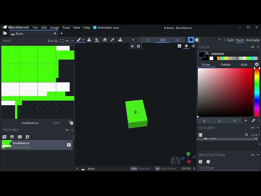Add a new tab with plus
This screenshot has width=261, height=196.
click(x=62, y=33)
